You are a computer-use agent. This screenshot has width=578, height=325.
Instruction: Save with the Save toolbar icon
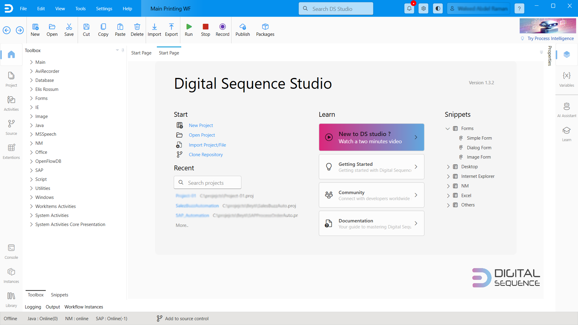(69, 30)
